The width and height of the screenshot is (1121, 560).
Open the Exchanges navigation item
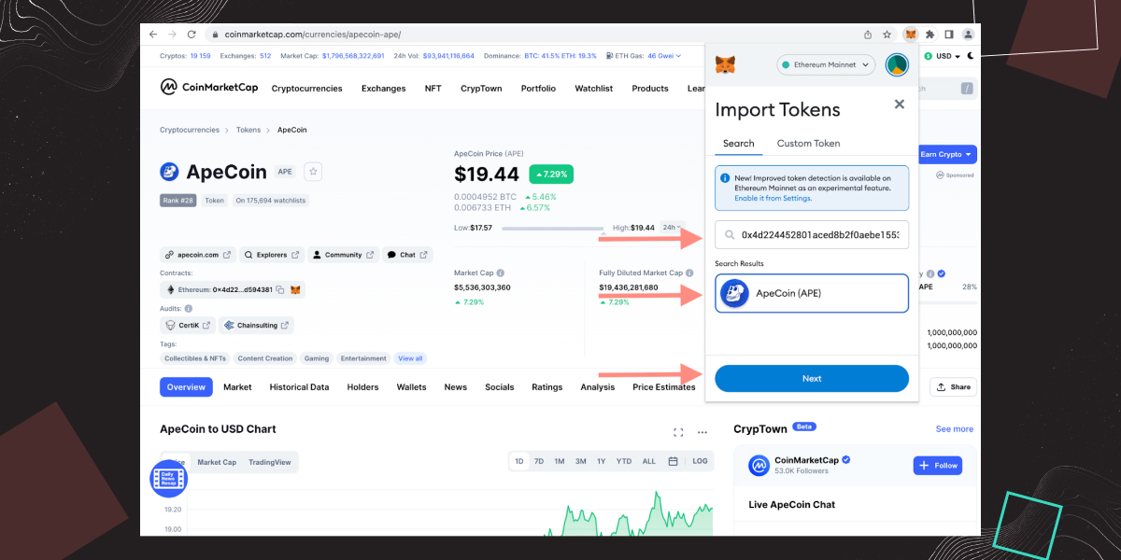point(383,89)
